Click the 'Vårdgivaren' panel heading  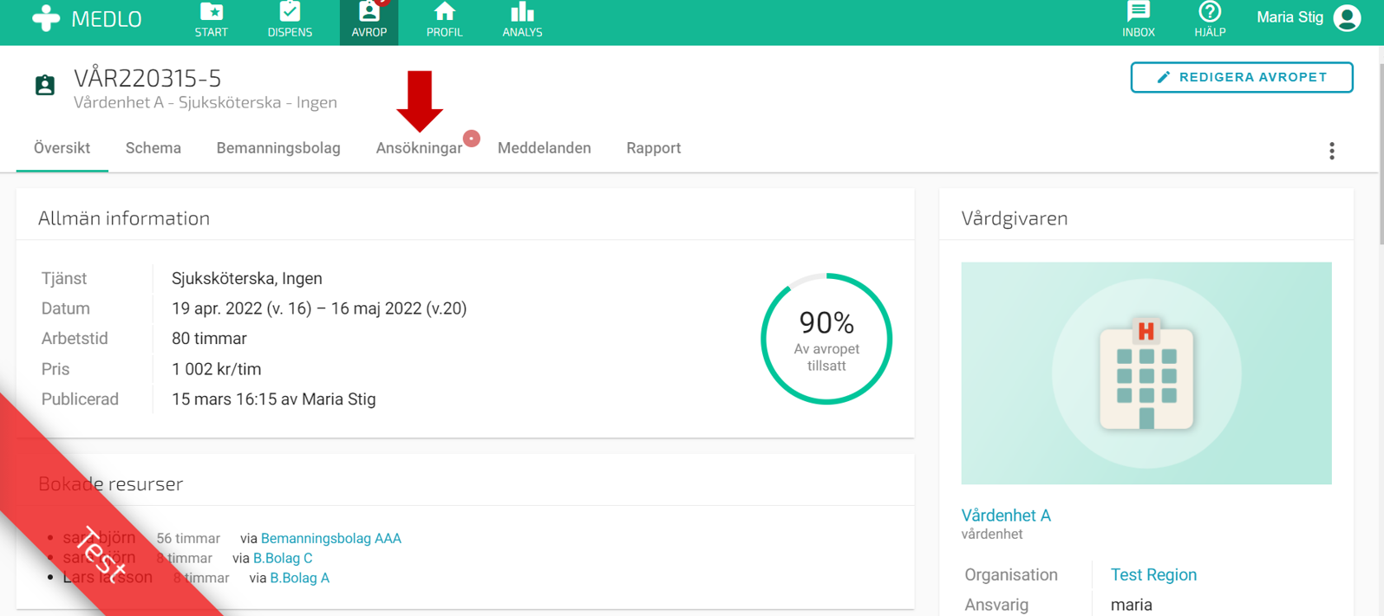point(1015,218)
